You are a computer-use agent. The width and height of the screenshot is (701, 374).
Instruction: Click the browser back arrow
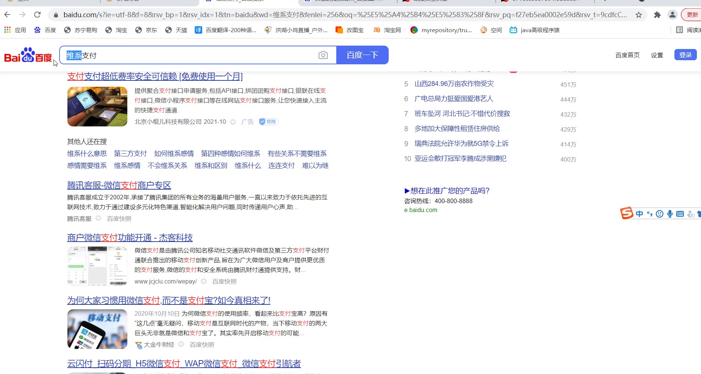pos(7,15)
